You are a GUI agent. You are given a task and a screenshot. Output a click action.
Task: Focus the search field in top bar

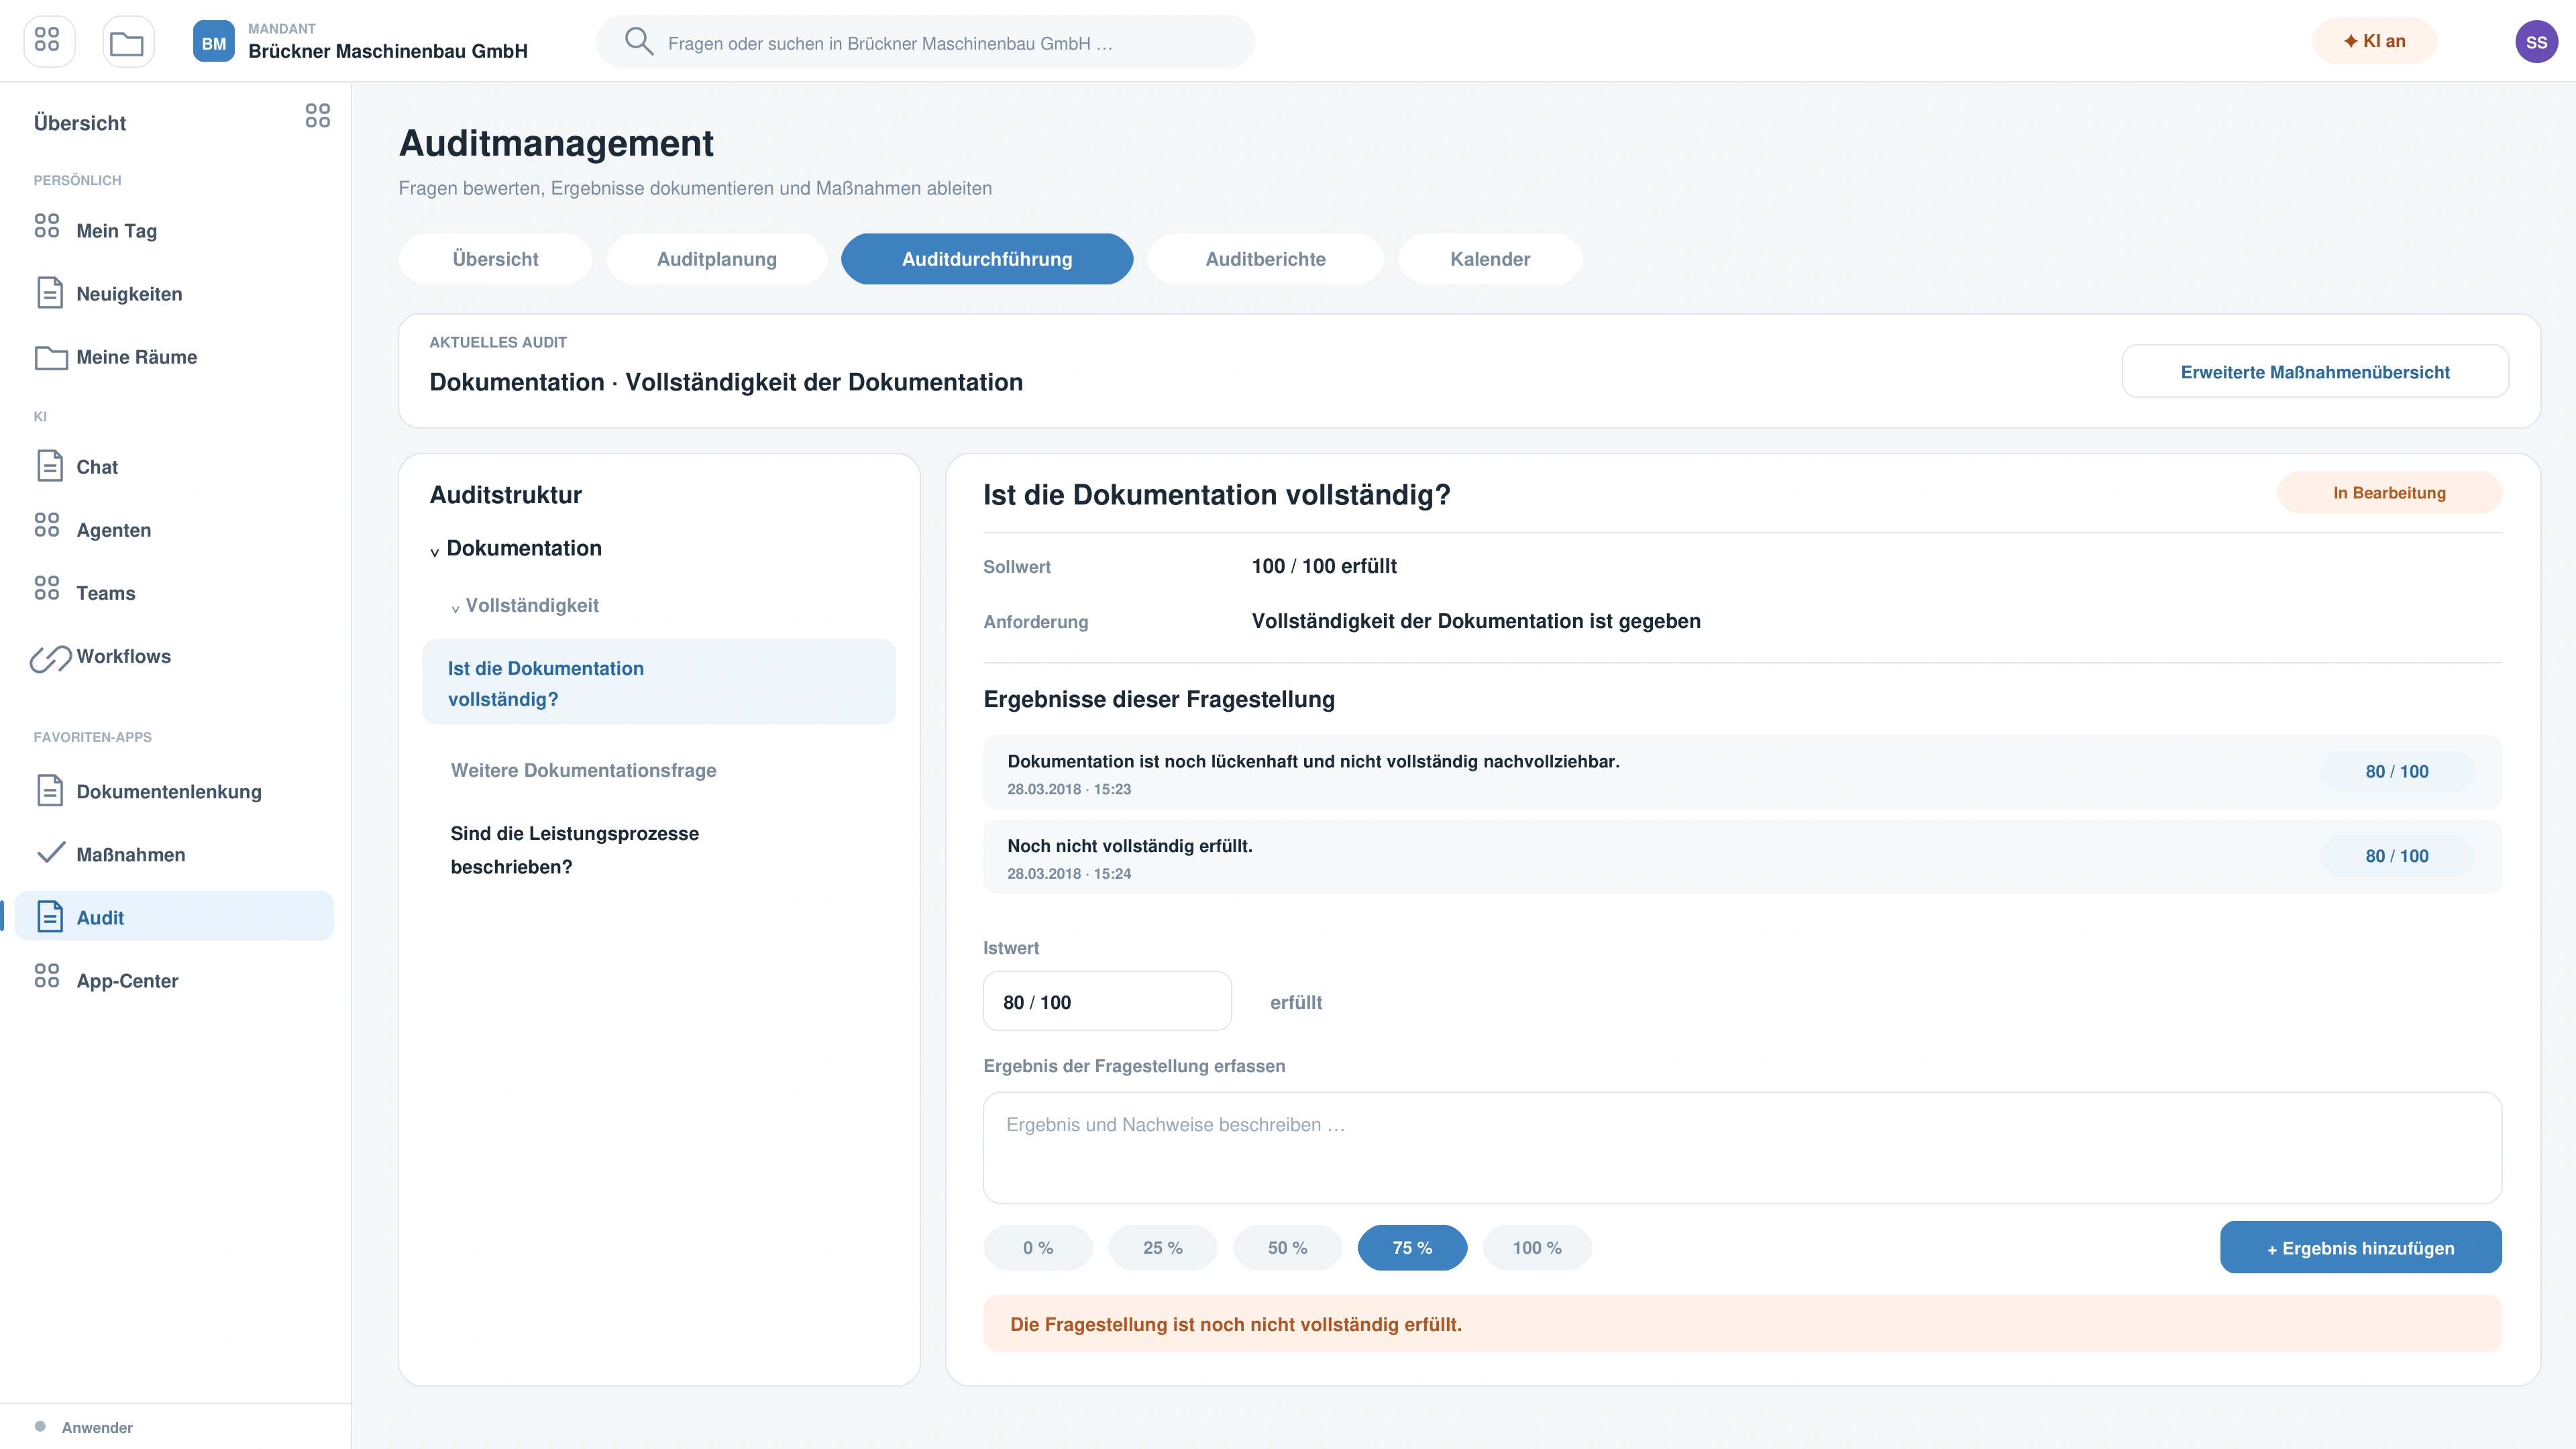[x=925, y=42]
